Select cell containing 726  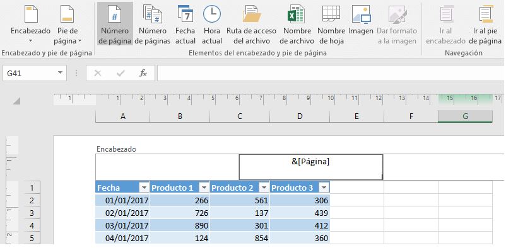180,213
